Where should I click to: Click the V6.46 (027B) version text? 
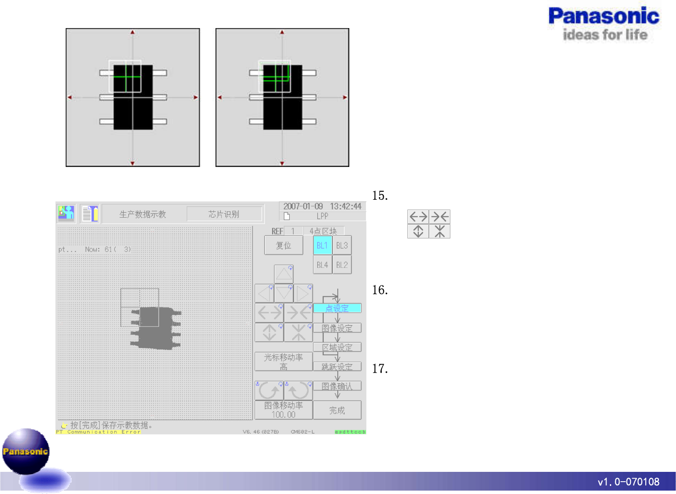coord(261,432)
